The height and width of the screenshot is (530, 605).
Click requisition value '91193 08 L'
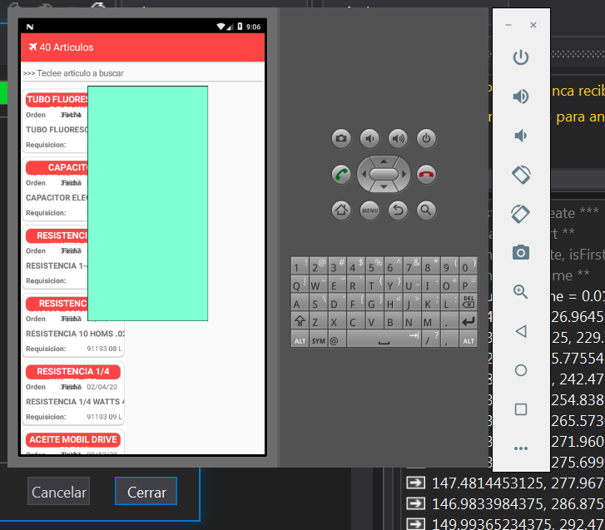(x=104, y=349)
